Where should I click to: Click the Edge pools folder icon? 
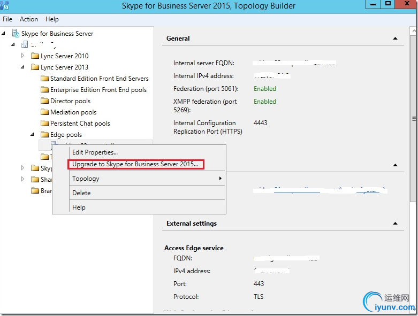(45, 134)
